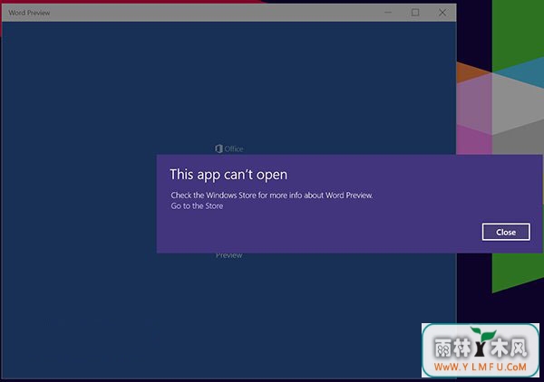Screen dimensions: 544x382
Task: Click the Close button in error dialog
Action: tap(506, 232)
